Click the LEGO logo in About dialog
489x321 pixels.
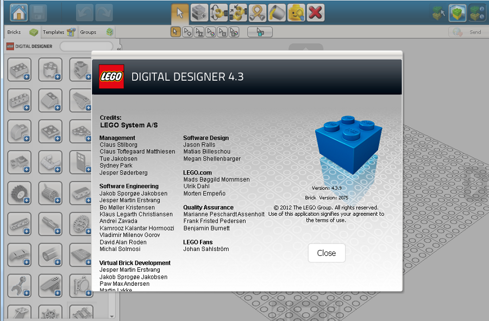coord(111,76)
